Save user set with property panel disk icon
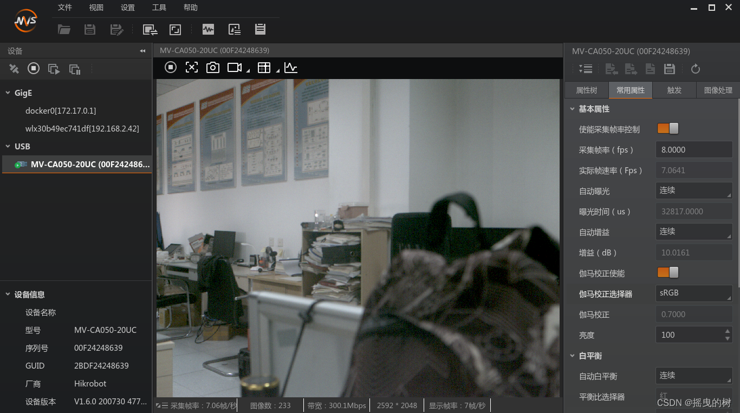The width and height of the screenshot is (740, 413). (x=670, y=69)
